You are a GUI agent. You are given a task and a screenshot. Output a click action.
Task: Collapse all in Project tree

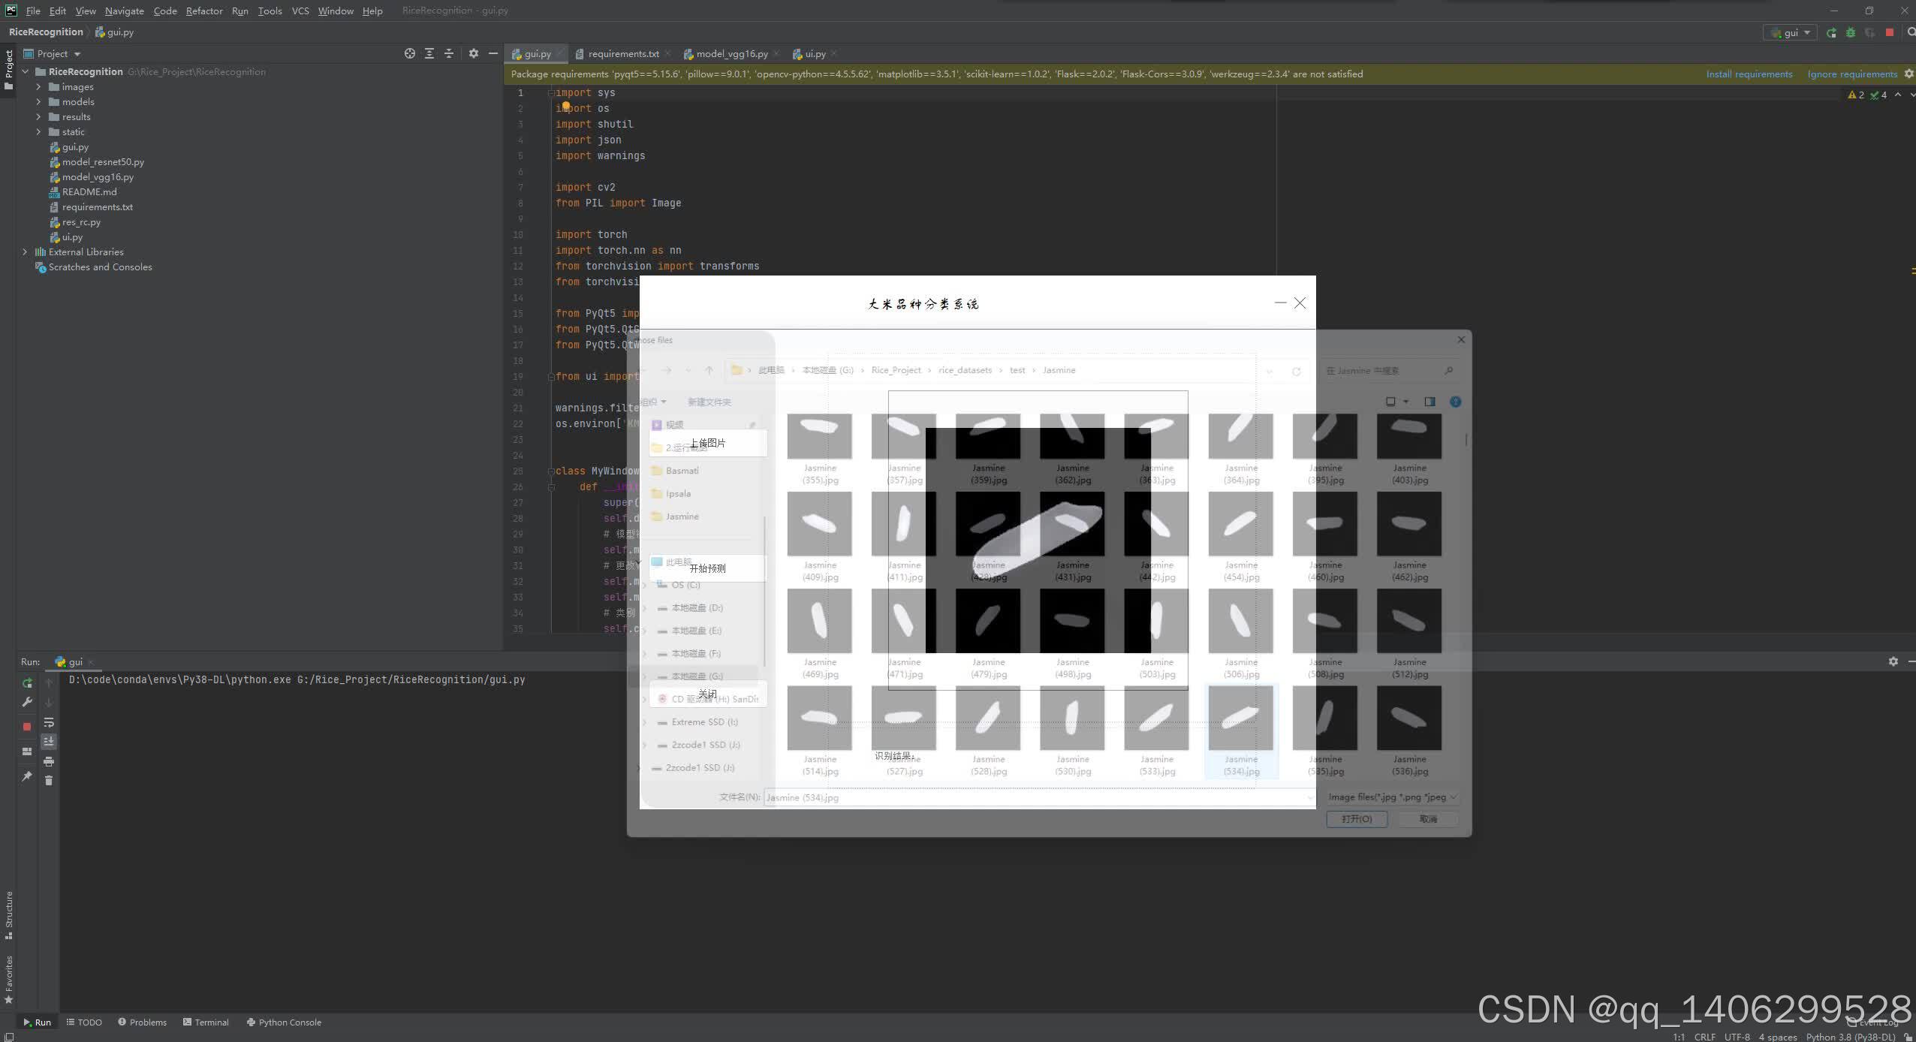[449, 53]
